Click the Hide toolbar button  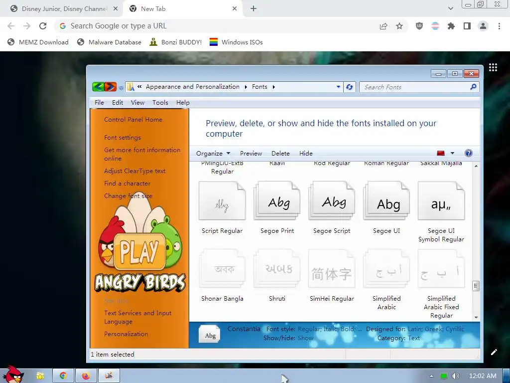click(x=306, y=153)
